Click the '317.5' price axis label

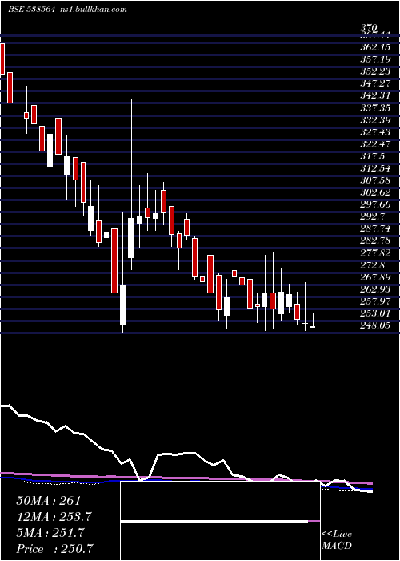click(x=372, y=156)
